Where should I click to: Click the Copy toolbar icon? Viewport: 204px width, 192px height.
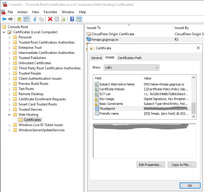pyautogui.click(x=41, y=19)
